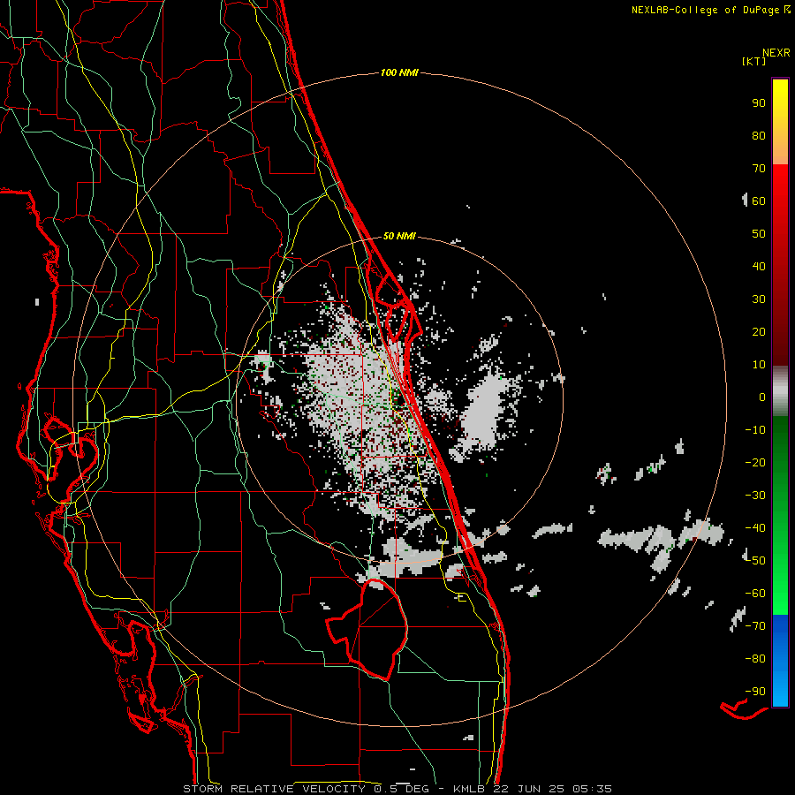Select the -40 value on the velocity scale
The width and height of the screenshot is (795, 795).
pos(755,528)
